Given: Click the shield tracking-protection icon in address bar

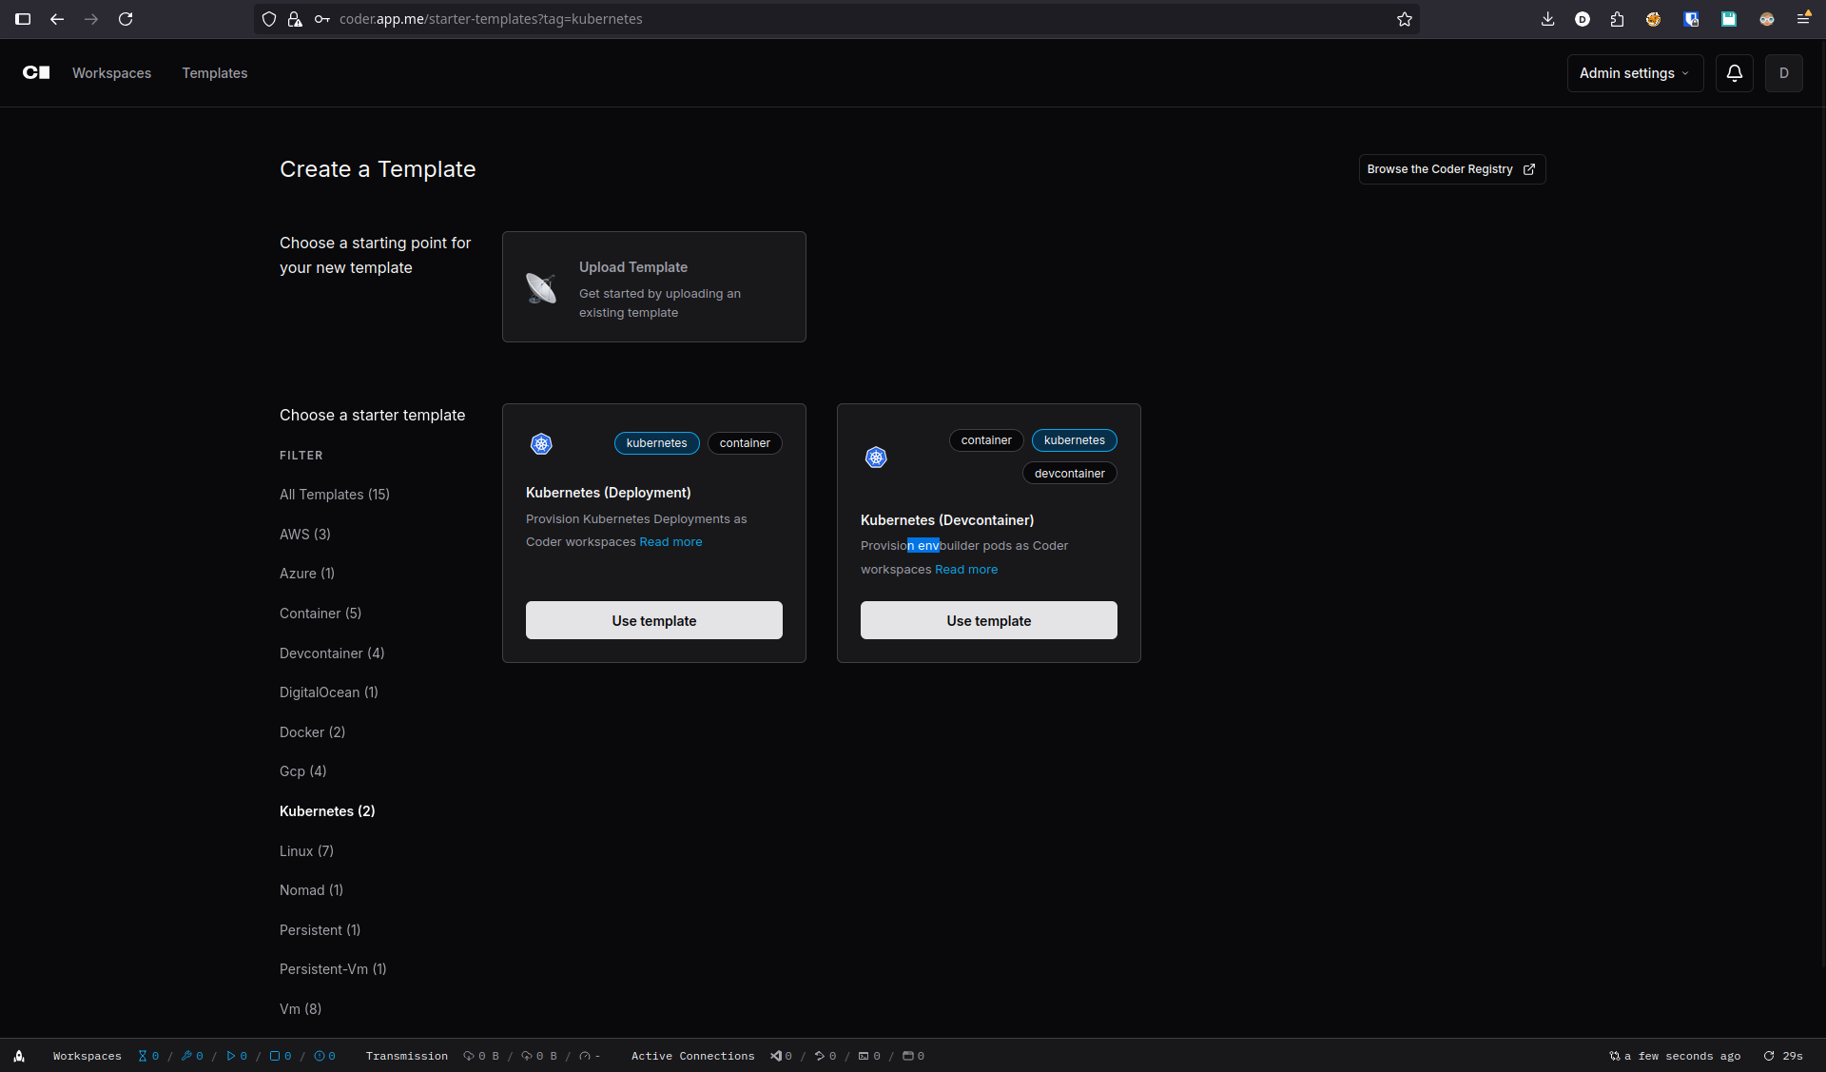Looking at the screenshot, I should [269, 19].
